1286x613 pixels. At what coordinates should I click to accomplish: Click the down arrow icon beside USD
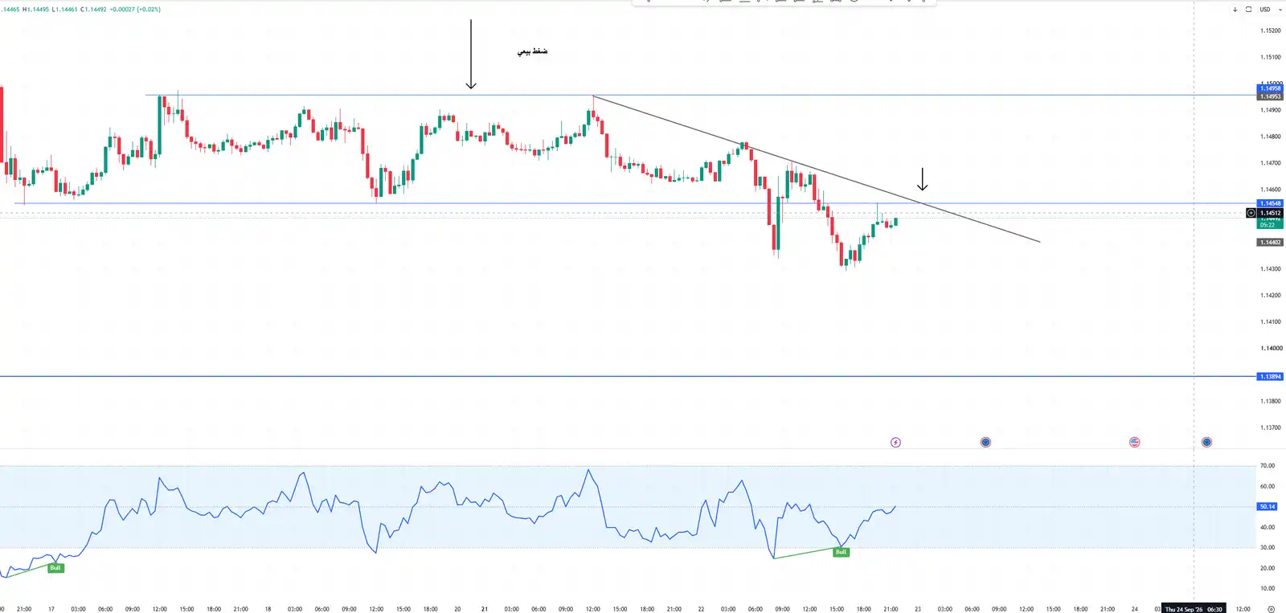[x=1235, y=10]
